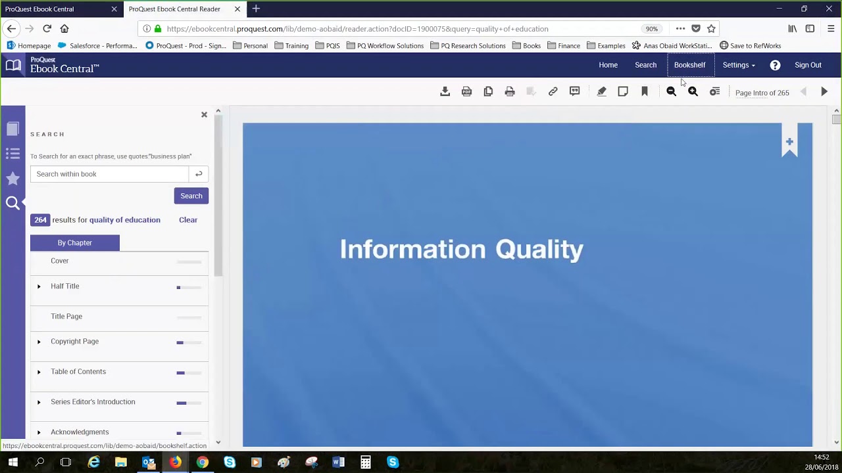
Task: Expand the Copyright Page results
Action: coord(39,342)
